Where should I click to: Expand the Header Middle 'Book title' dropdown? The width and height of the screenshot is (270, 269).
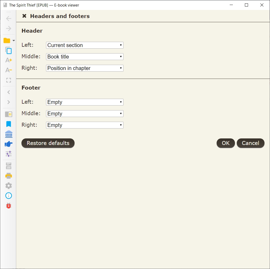coord(85,57)
